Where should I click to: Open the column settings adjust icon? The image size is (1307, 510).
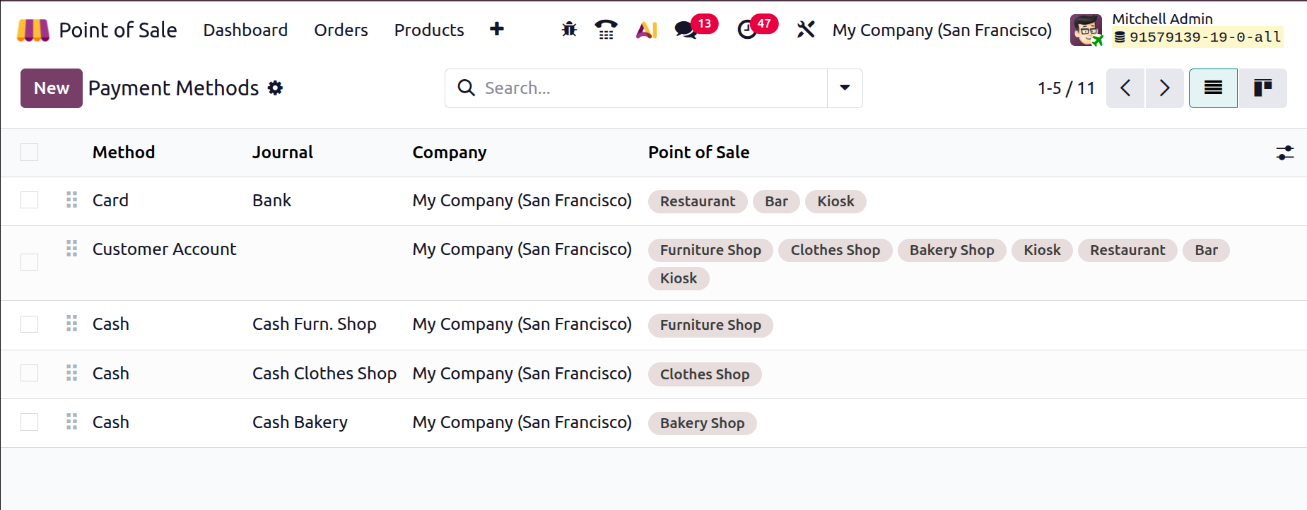(1284, 153)
